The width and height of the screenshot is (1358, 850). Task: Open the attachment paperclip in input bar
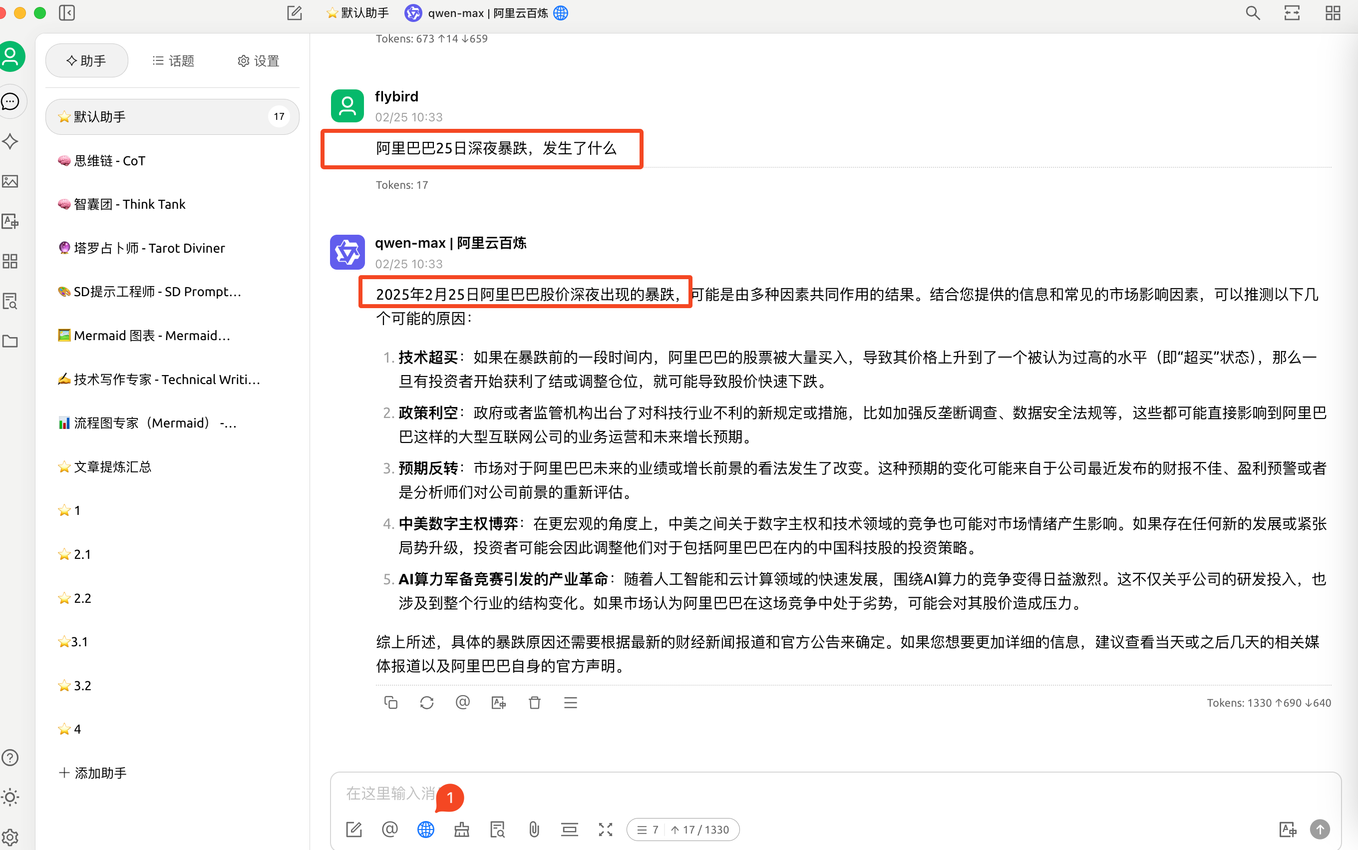534,829
